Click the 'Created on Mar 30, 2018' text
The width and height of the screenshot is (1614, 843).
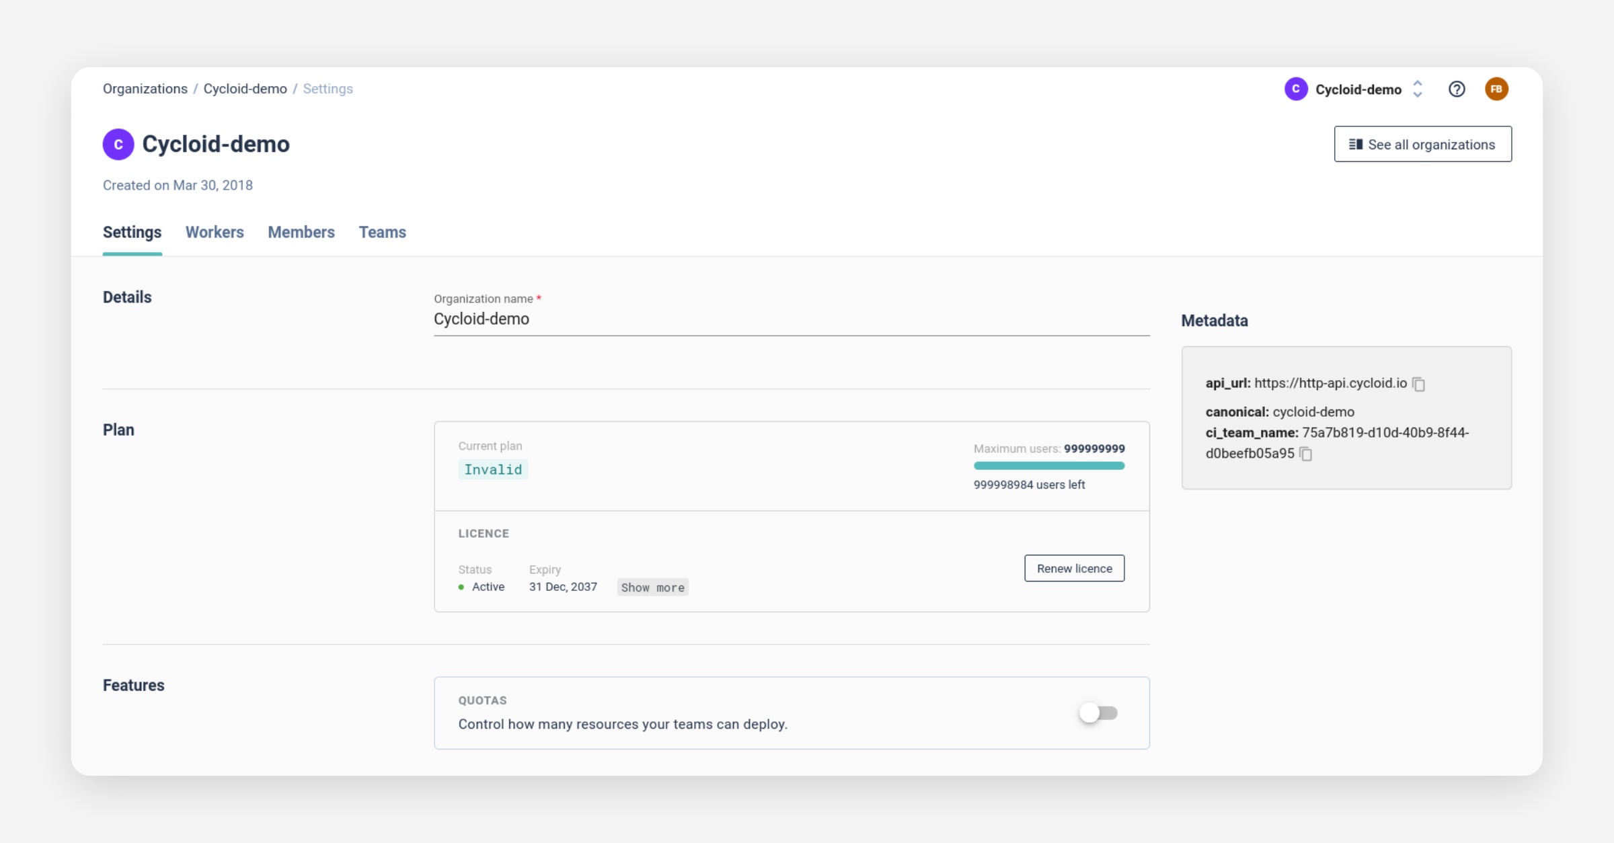click(178, 186)
